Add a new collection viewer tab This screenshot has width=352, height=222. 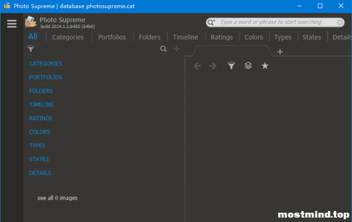point(280,52)
